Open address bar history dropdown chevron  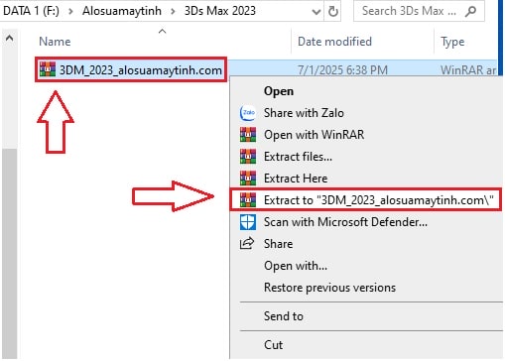pyautogui.click(x=316, y=12)
